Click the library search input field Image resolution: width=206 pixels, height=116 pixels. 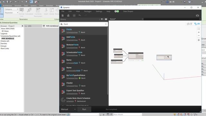click(84, 24)
